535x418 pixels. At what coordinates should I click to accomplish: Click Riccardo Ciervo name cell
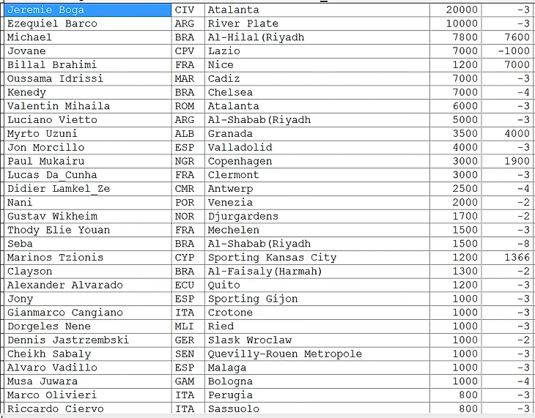click(x=88, y=408)
